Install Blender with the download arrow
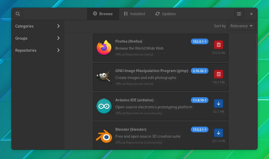Viewport: 269px width, 159px height. (218, 133)
